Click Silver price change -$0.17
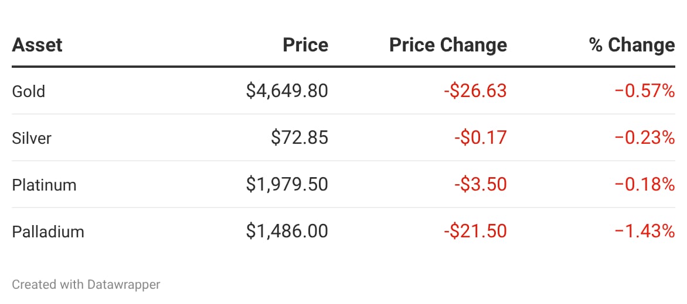 tap(480, 138)
